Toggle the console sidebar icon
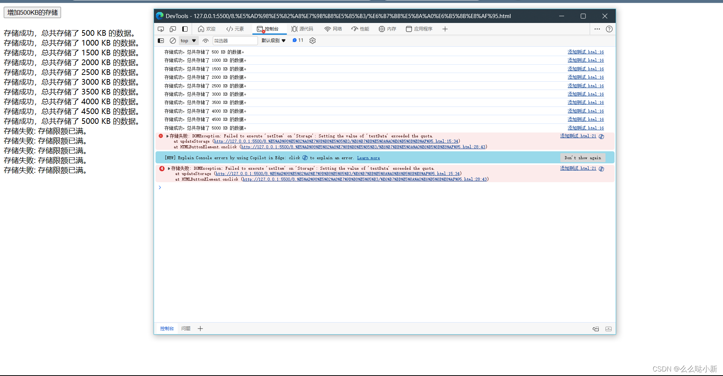The width and height of the screenshot is (723, 376). (161, 41)
